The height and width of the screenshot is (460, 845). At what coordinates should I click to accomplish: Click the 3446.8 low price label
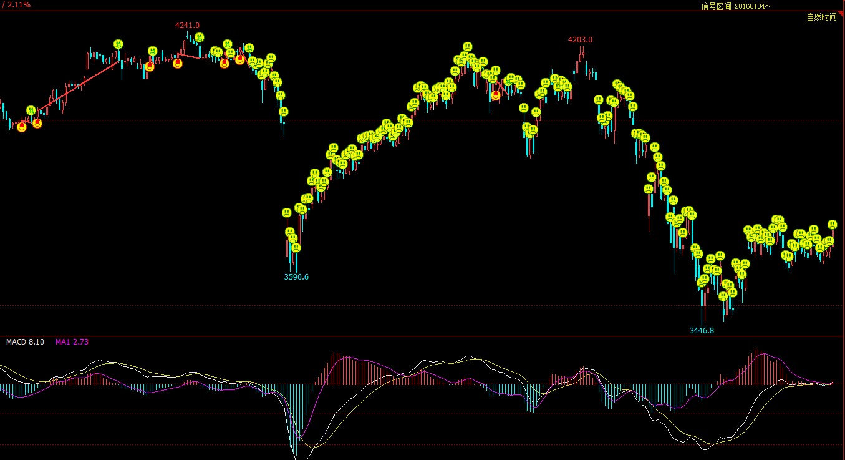pyautogui.click(x=702, y=331)
